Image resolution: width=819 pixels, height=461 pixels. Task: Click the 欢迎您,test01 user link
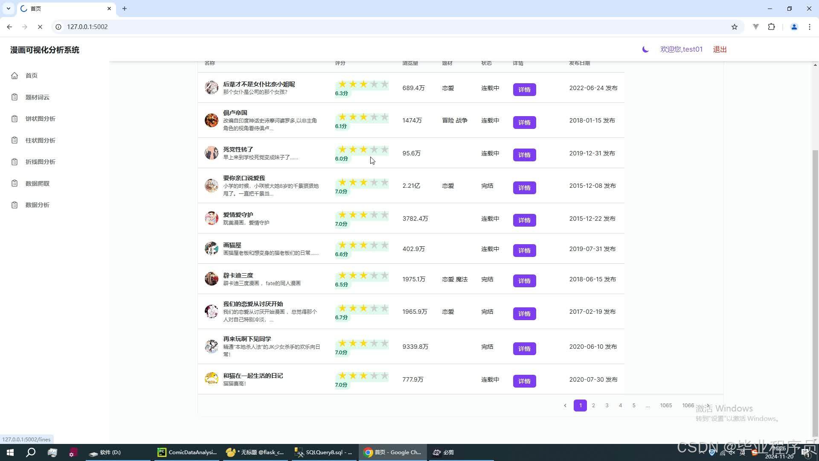point(681,50)
